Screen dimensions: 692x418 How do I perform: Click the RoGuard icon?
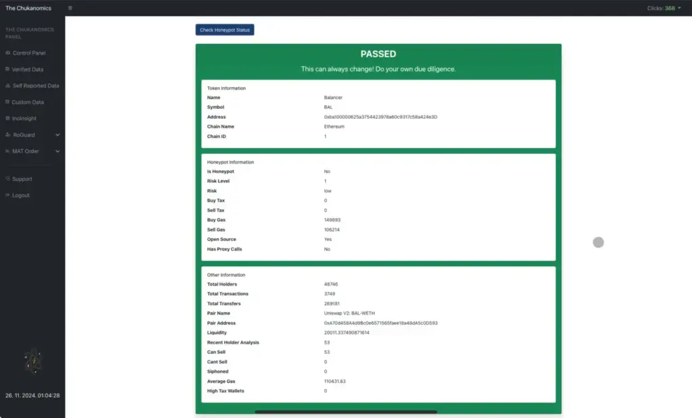tap(7, 134)
